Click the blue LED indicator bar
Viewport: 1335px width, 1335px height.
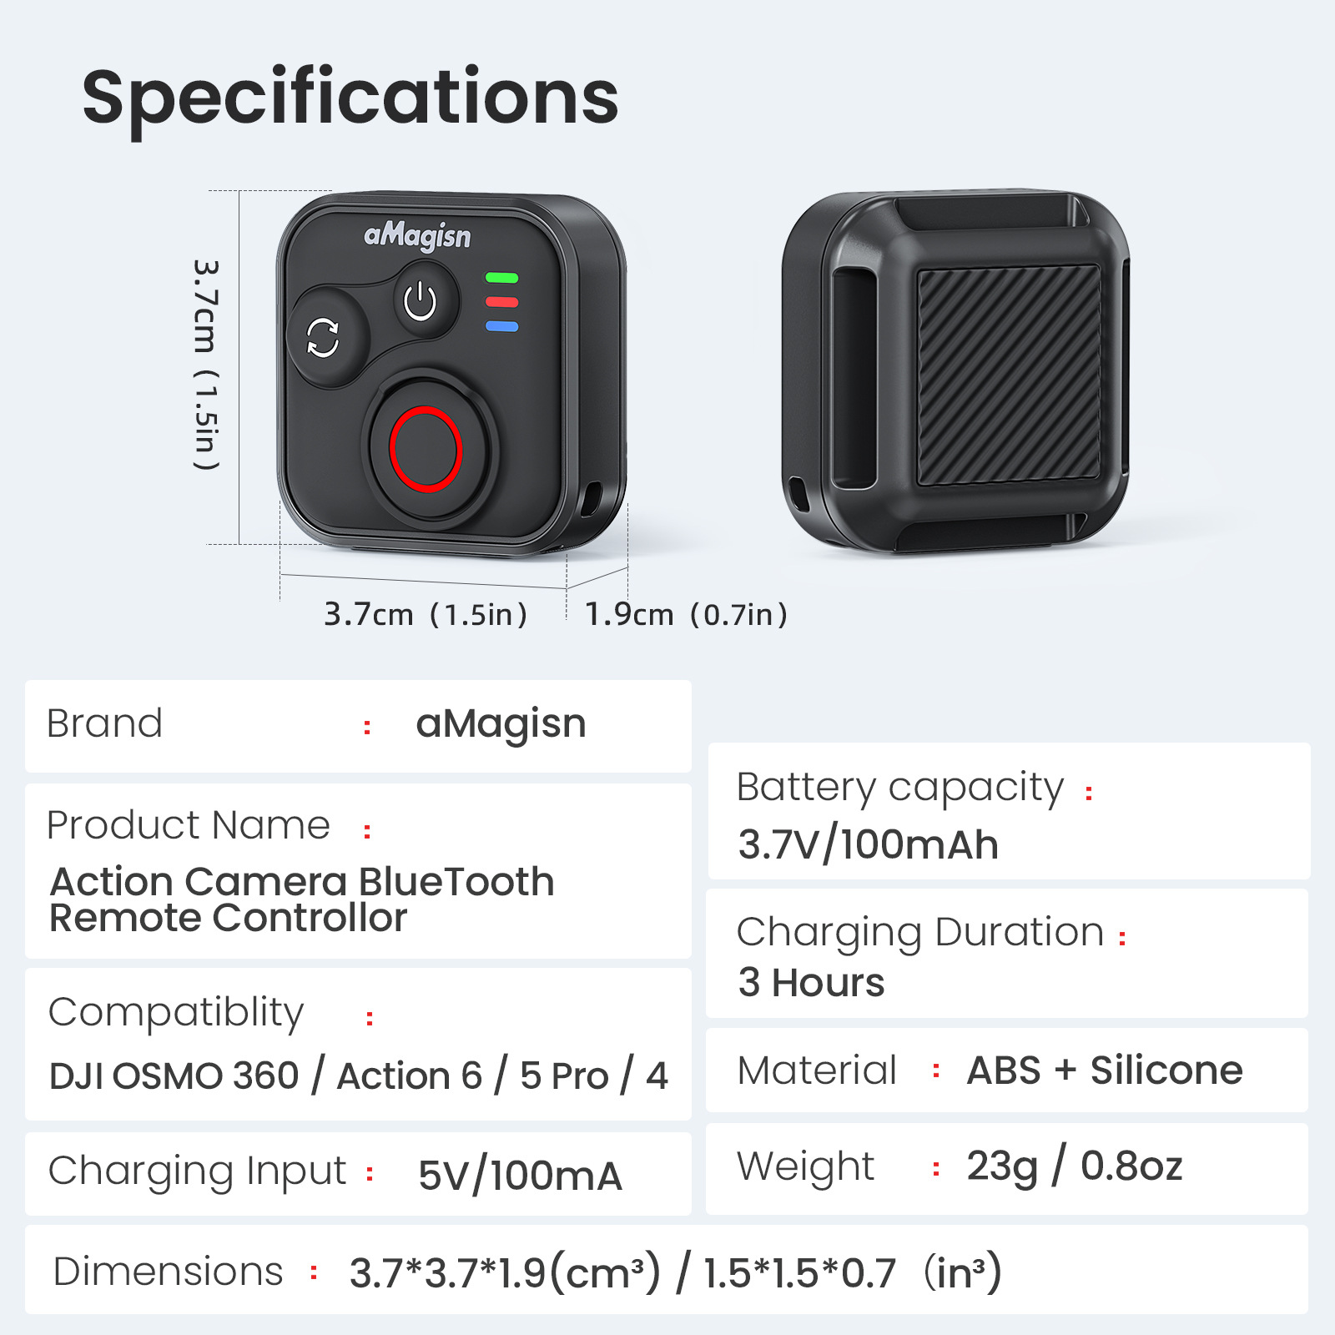[x=501, y=326]
